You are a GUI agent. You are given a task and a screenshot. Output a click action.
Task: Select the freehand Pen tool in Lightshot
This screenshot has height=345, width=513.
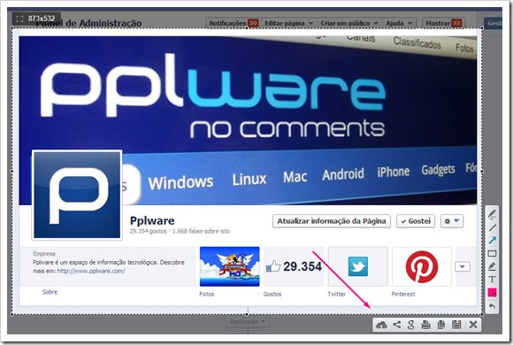tap(492, 214)
